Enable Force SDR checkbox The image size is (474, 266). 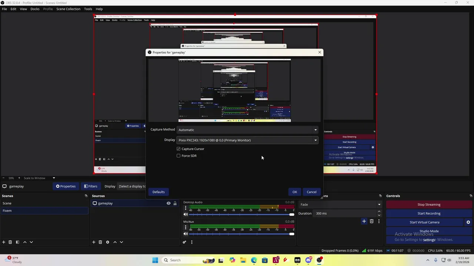pyautogui.click(x=178, y=156)
